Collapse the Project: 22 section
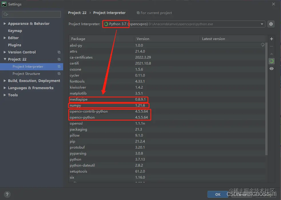The width and height of the screenshot is (281, 200). tap(5, 59)
